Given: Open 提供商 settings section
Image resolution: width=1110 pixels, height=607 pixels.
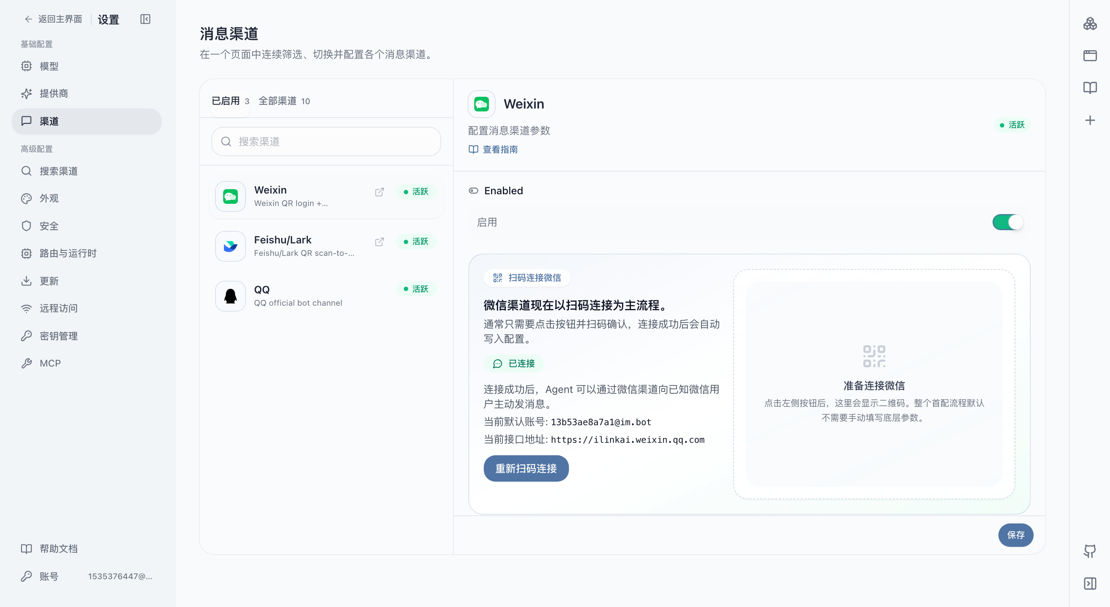Looking at the screenshot, I should tap(86, 93).
